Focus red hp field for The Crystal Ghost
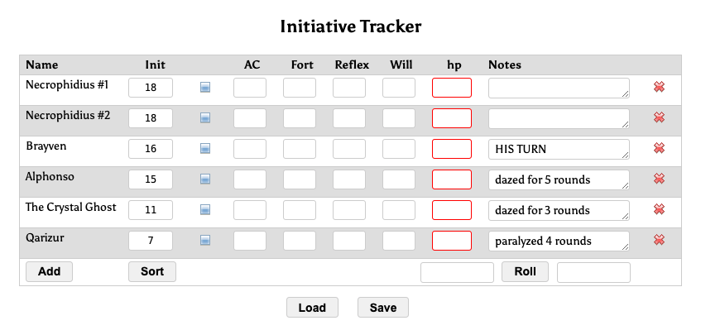The height and width of the screenshot is (330, 701). tap(452, 210)
